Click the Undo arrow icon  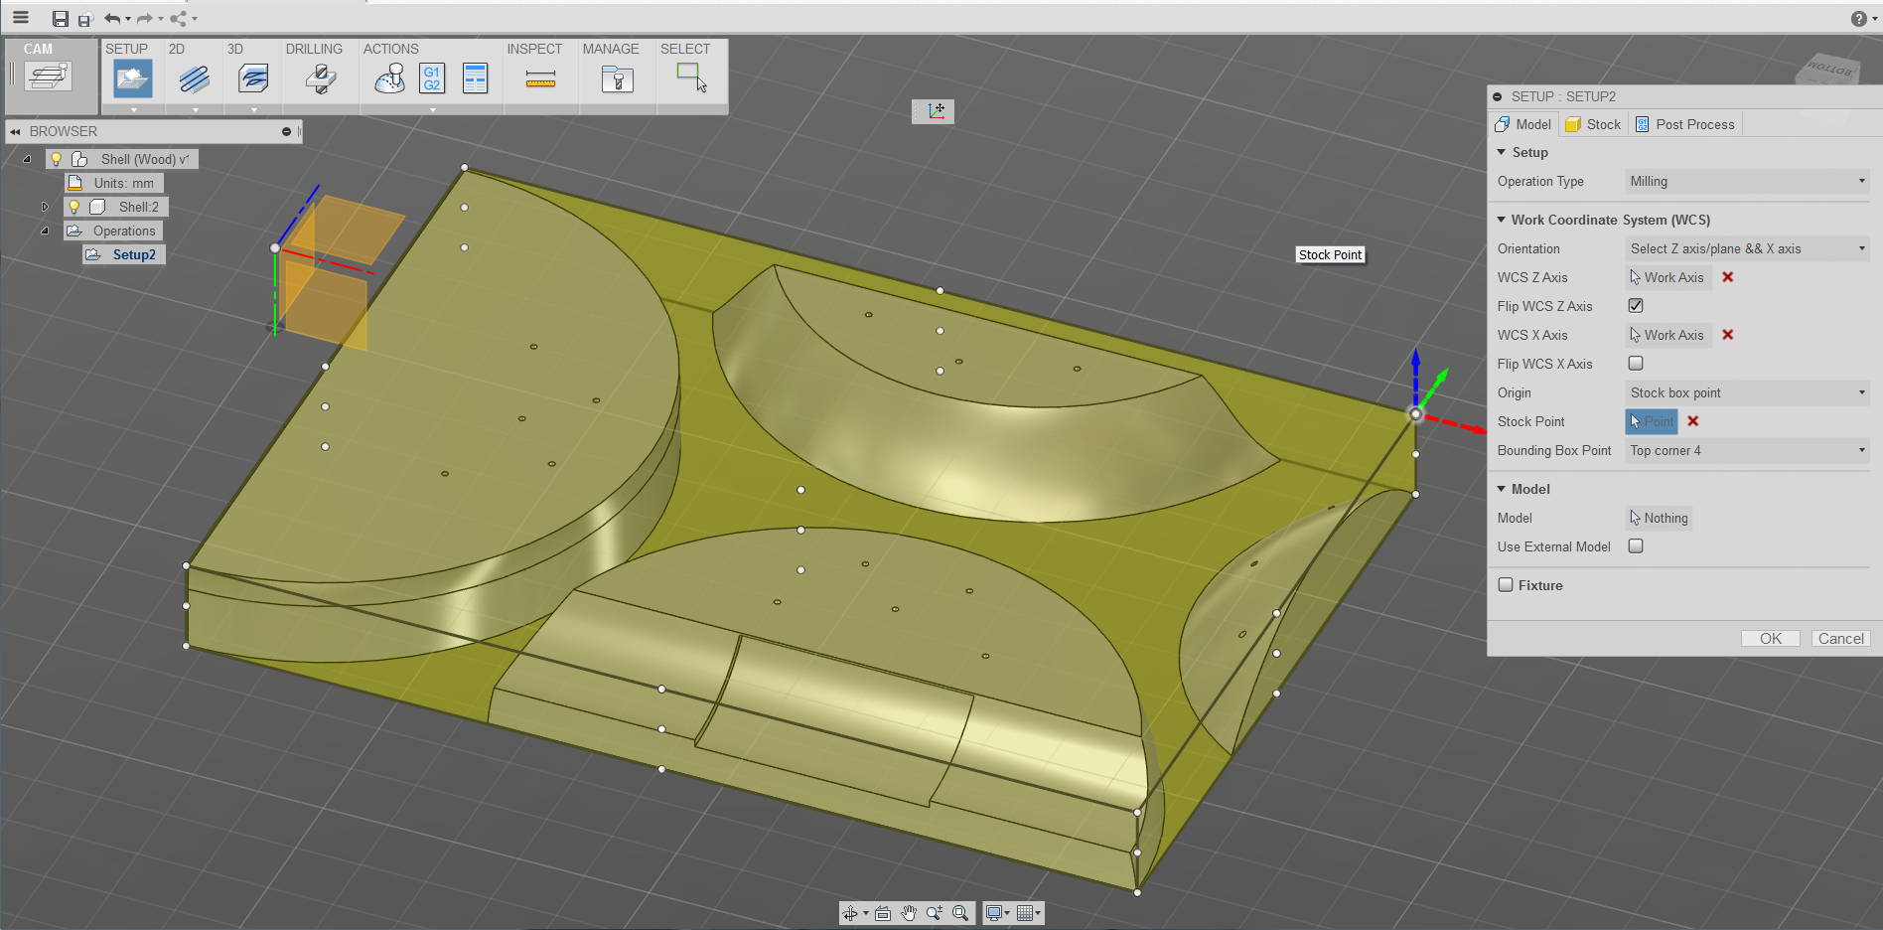click(x=112, y=19)
